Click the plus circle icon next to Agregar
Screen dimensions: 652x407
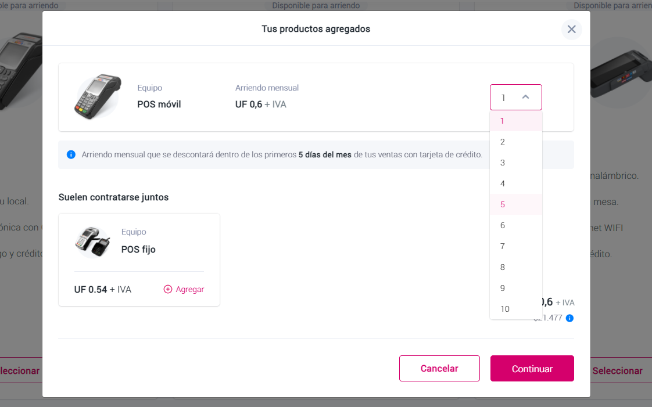167,289
